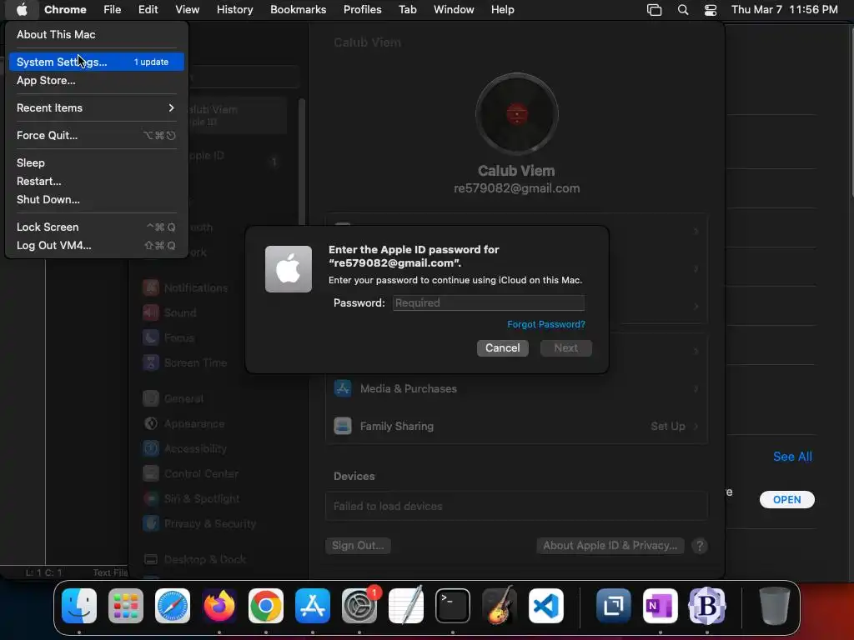Follow the Forgot Password? link
The image size is (854, 640).
545,324
